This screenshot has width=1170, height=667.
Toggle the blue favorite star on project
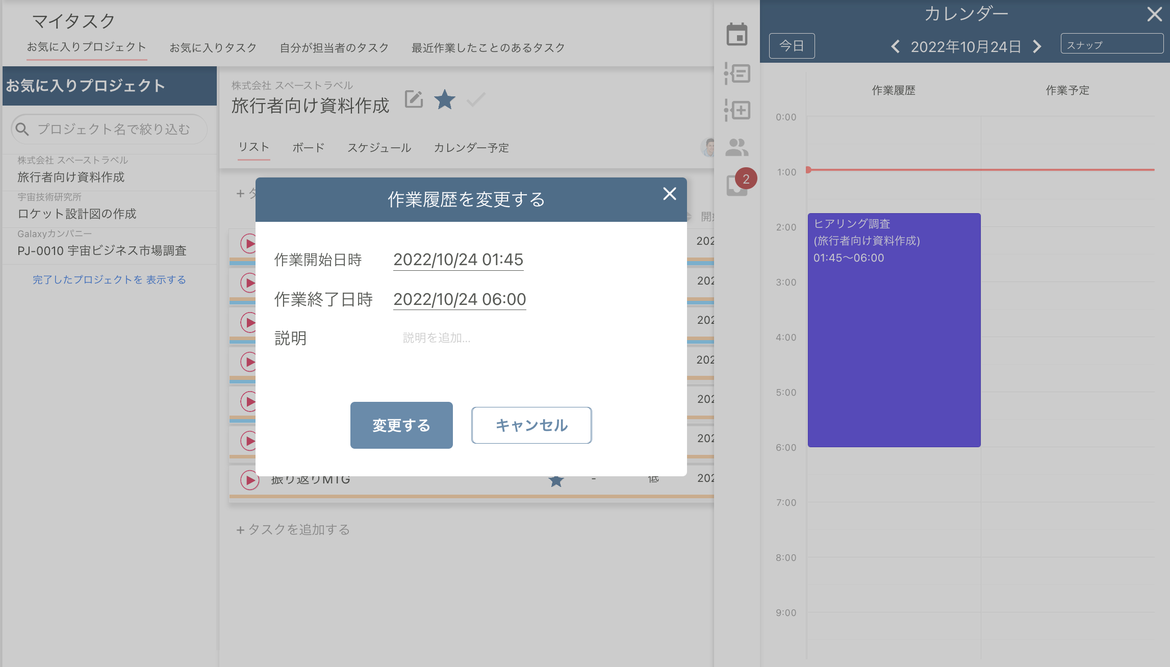tap(445, 99)
